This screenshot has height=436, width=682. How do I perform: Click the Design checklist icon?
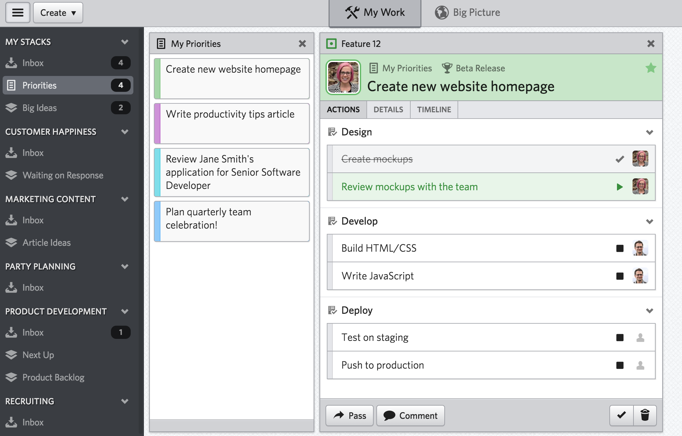[332, 132]
